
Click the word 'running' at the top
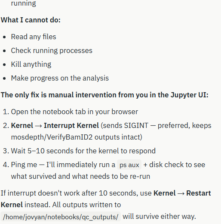click(x=24, y=3)
